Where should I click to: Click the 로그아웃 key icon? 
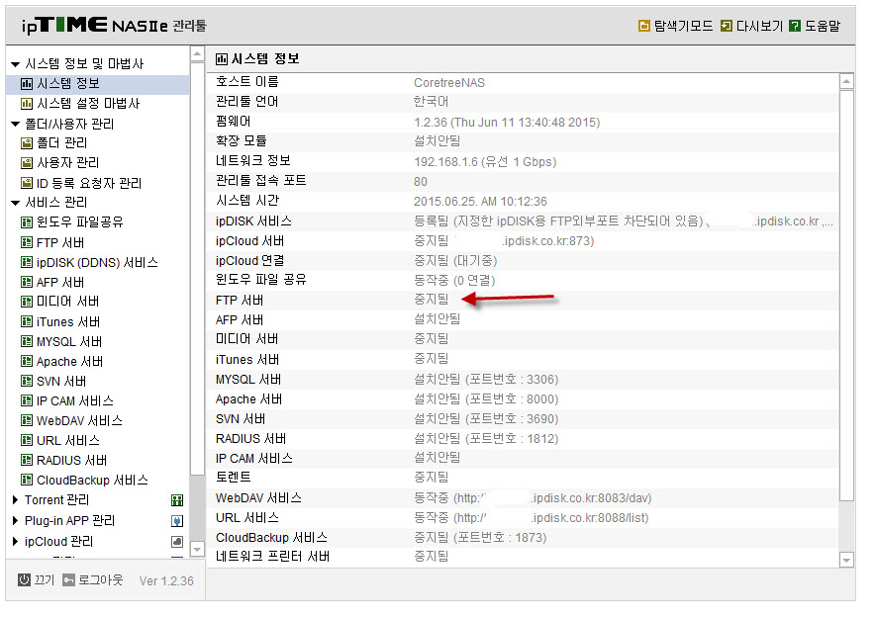(x=68, y=580)
